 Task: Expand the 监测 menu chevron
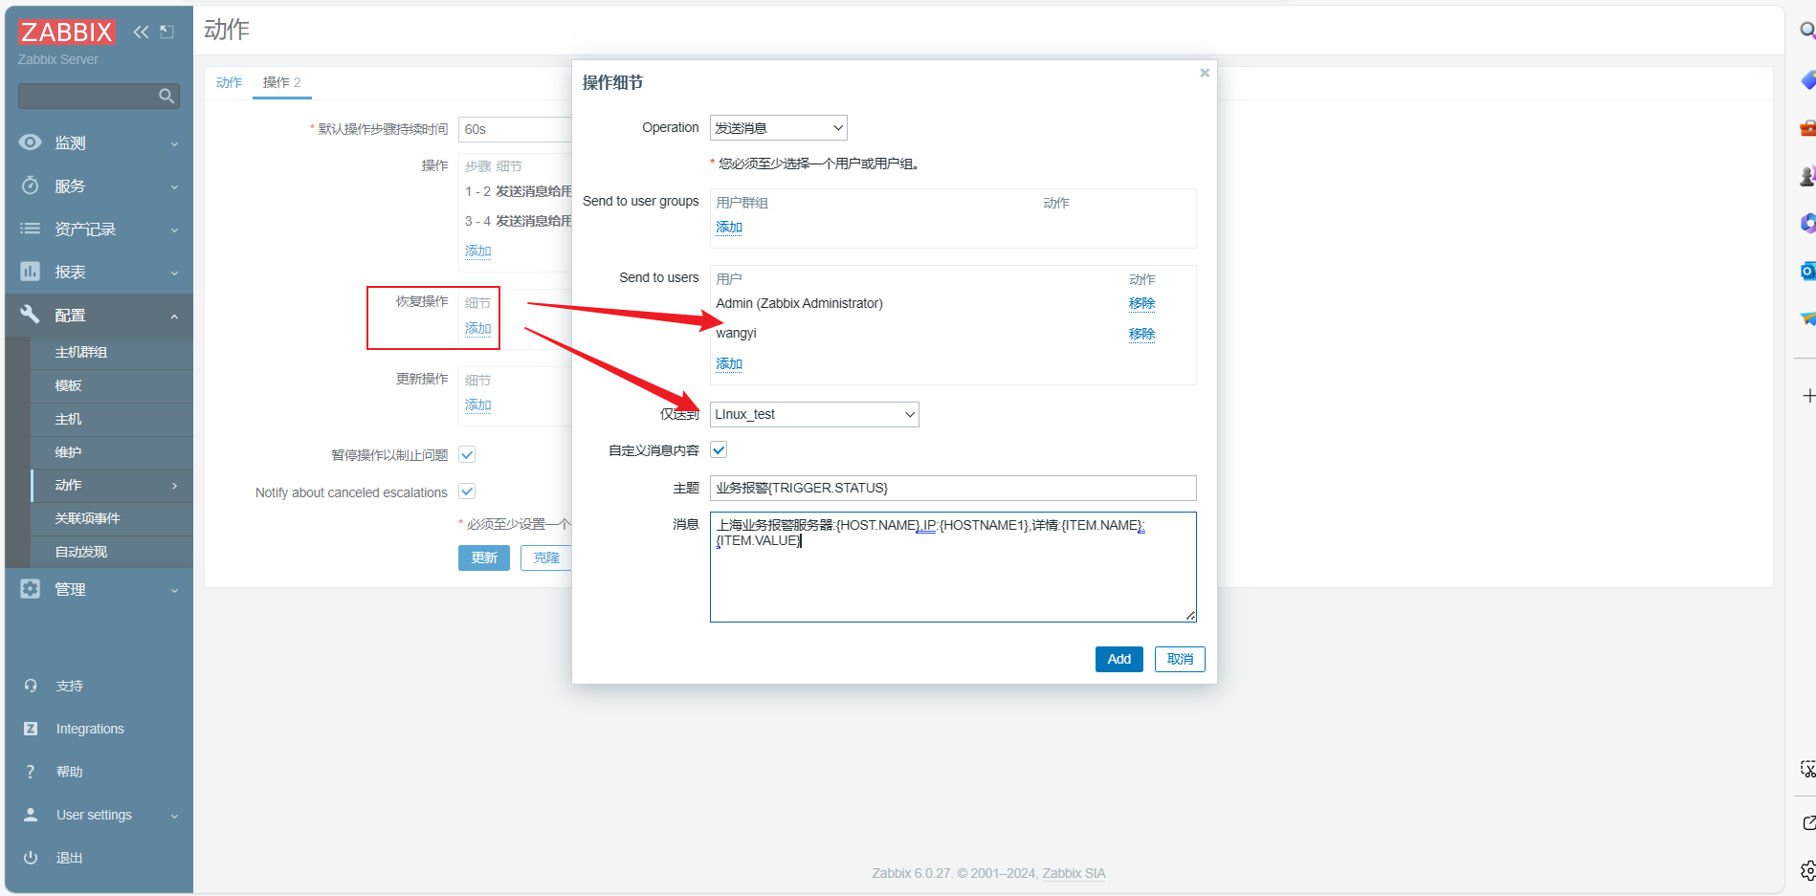(174, 143)
